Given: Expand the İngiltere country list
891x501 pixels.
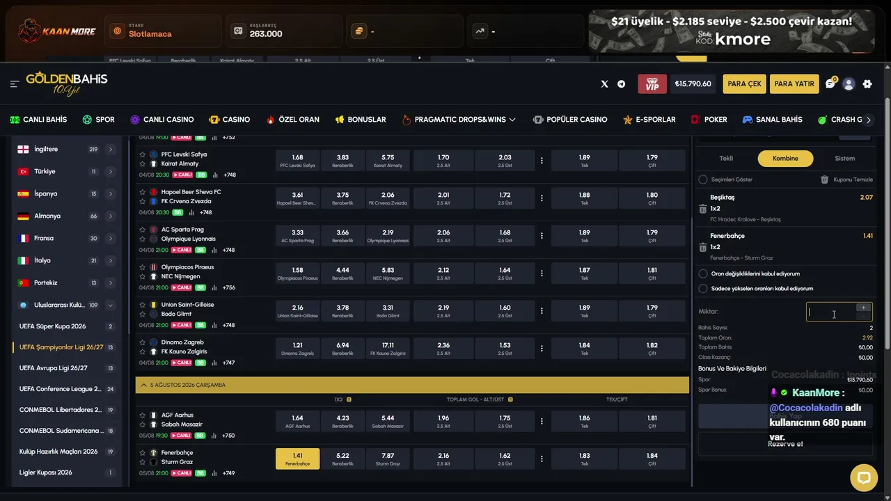Looking at the screenshot, I should 110,149.
